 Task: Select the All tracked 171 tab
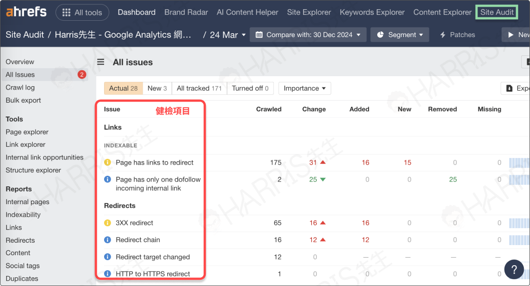click(x=199, y=88)
